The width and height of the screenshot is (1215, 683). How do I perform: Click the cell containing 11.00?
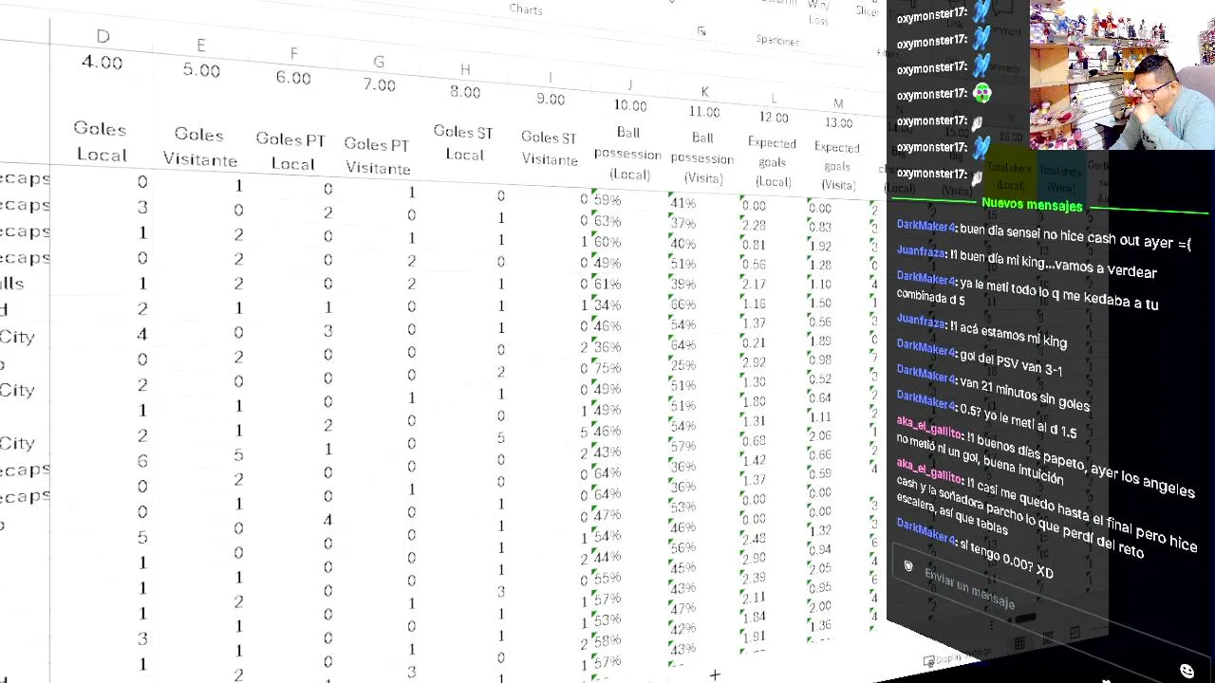[704, 112]
